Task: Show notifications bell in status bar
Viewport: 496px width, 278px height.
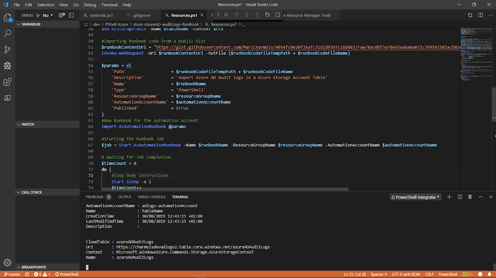Action: pyautogui.click(x=490, y=274)
